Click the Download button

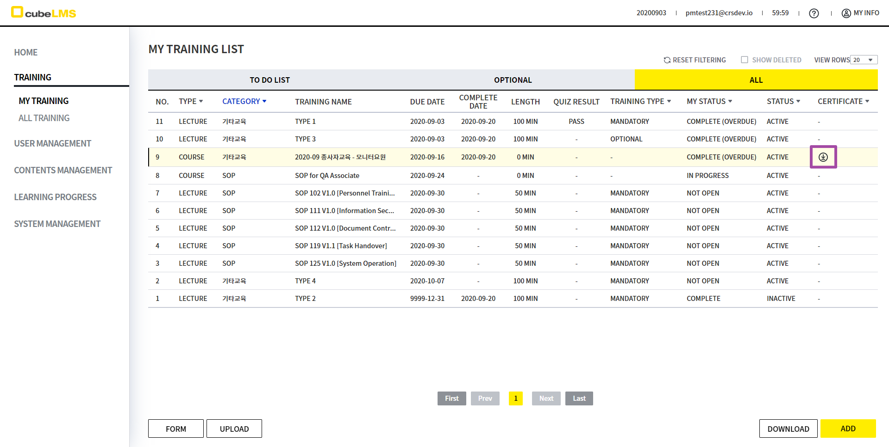(788, 429)
